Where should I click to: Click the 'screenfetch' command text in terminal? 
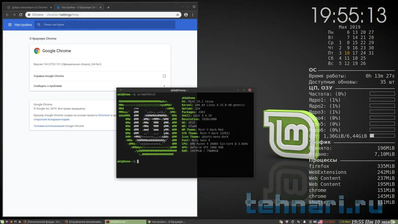coord(146,94)
